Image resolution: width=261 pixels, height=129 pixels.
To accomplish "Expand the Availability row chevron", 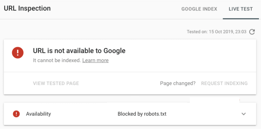I will coord(244,114).
